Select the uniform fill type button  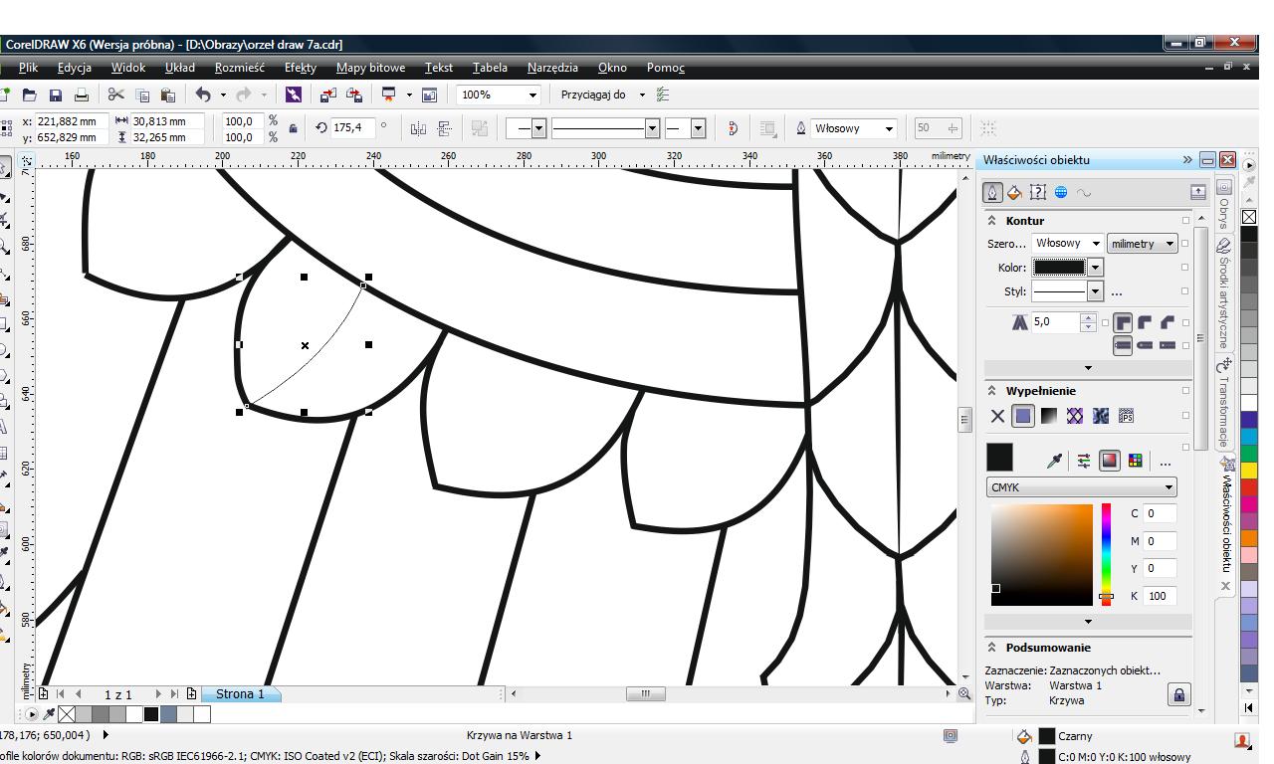[x=1023, y=416]
